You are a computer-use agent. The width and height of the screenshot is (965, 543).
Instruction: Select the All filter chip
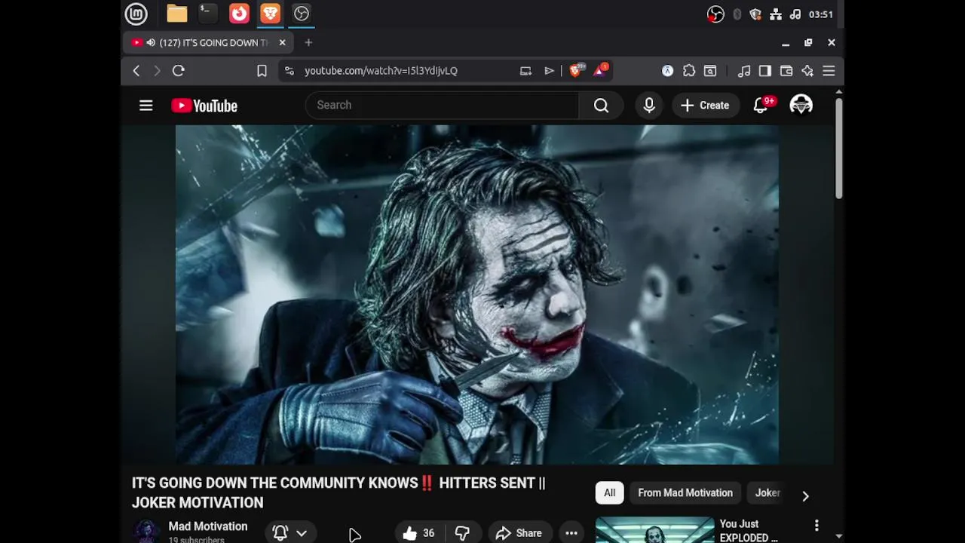pyautogui.click(x=609, y=493)
